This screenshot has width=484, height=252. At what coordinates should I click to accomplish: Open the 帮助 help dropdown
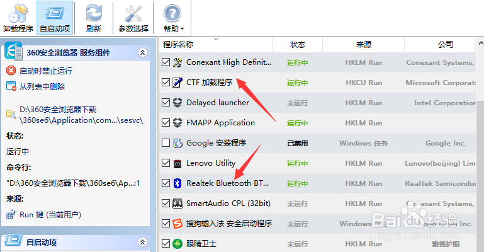coord(173,18)
